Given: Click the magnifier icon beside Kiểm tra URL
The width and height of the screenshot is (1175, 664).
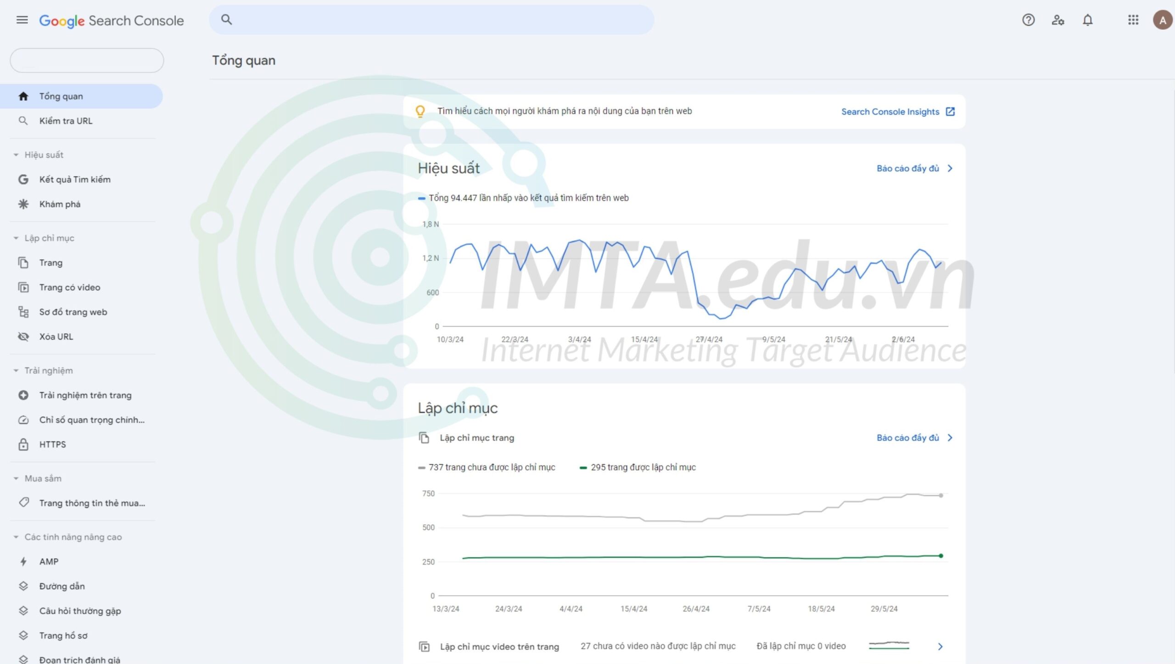Looking at the screenshot, I should point(23,121).
